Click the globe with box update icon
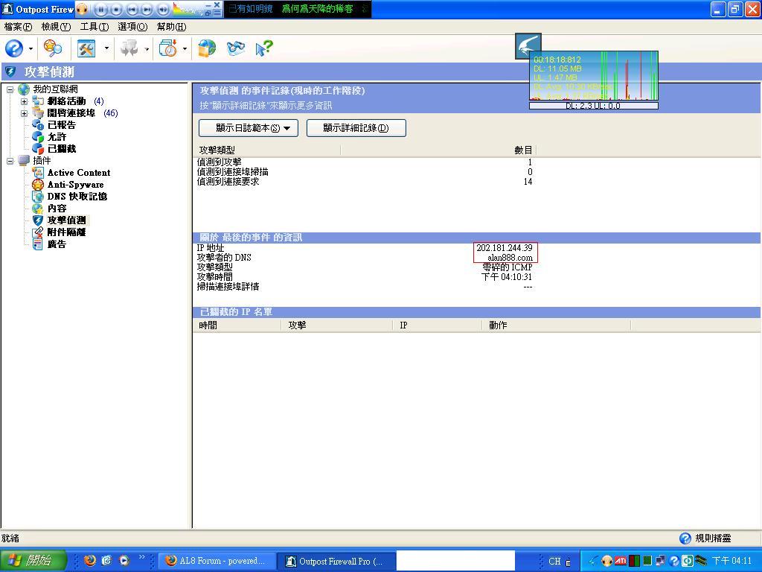Image resolution: width=762 pixels, height=572 pixels. coord(207,48)
